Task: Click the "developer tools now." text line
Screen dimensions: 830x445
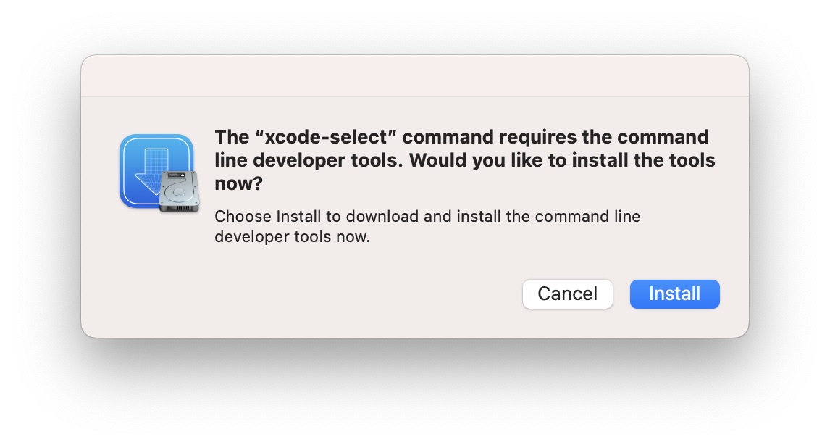Action: (292, 237)
